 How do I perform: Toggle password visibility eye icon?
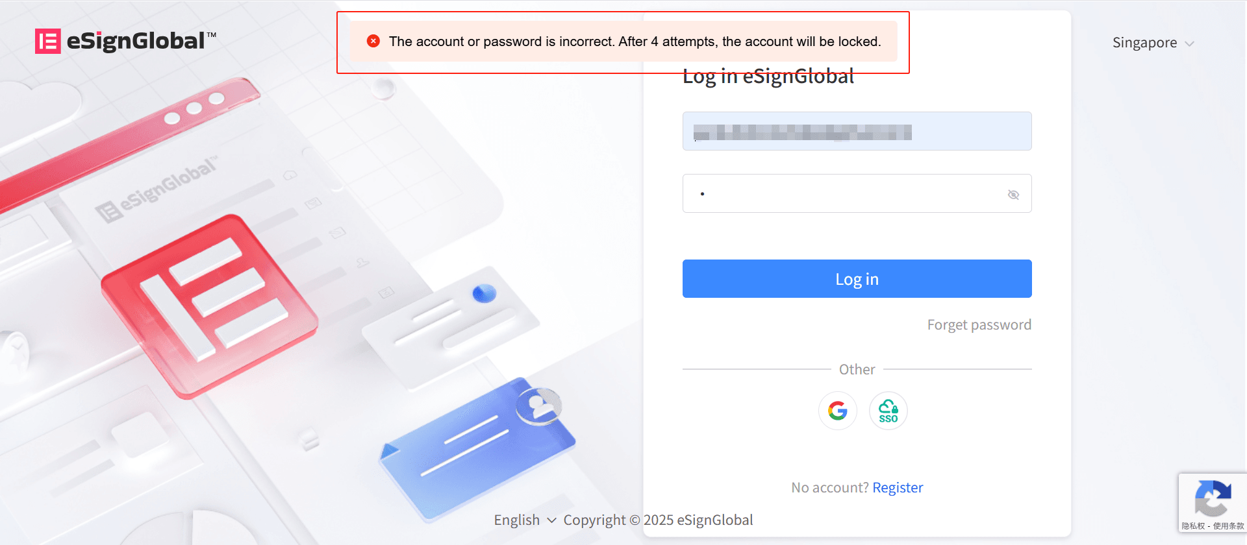1013,194
